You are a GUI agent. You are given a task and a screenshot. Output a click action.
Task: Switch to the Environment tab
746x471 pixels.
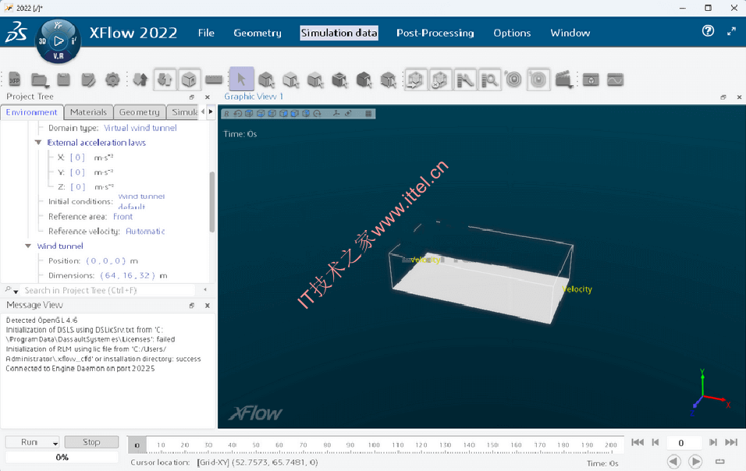pos(32,112)
